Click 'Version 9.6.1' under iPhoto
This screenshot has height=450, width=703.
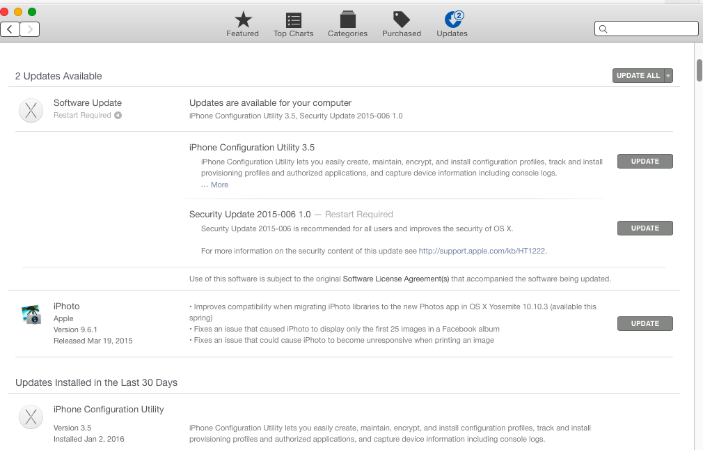(75, 329)
